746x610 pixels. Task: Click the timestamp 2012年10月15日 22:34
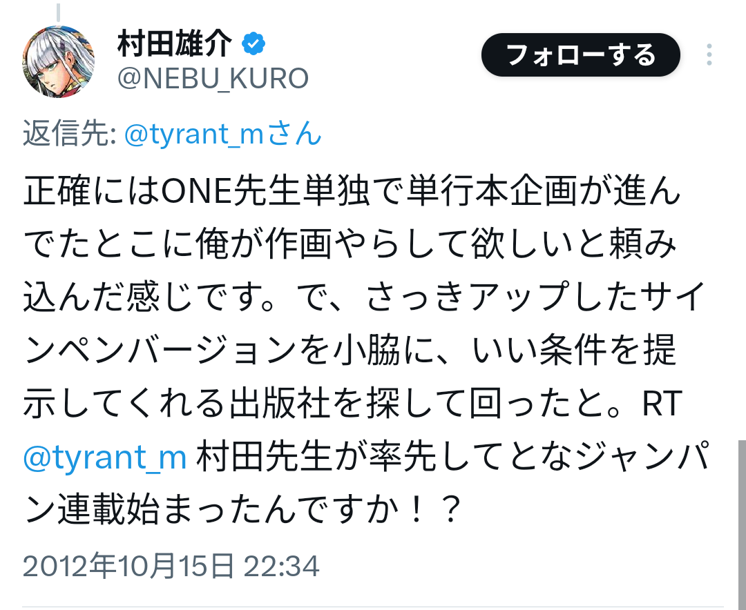[x=171, y=567]
